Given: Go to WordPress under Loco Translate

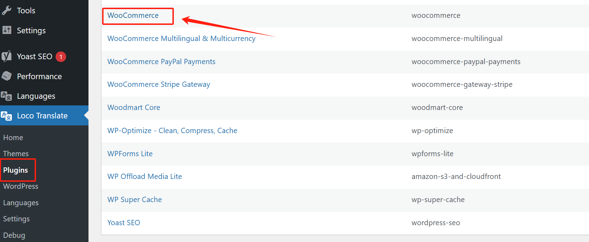Looking at the screenshot, I should click(21, 186).
